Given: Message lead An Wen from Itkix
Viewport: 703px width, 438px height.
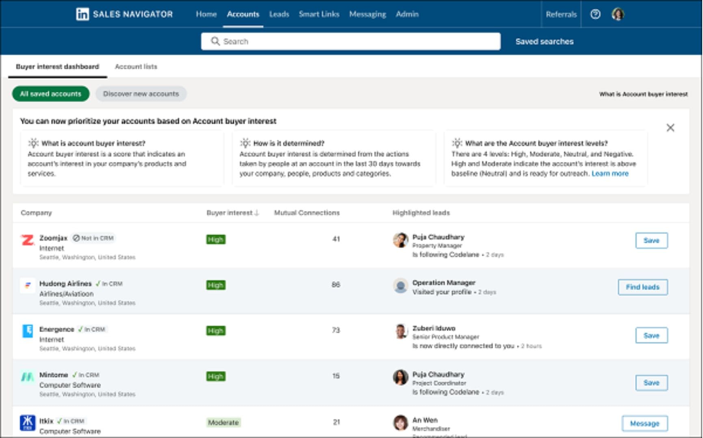Looking at the screenshot, I should tap(644, 423).
